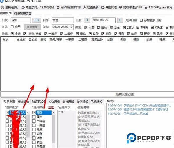The height and width of the screenshot is (148, 174).
Task: Click seat list scroll-up arrow
Action: pos(54,113)
